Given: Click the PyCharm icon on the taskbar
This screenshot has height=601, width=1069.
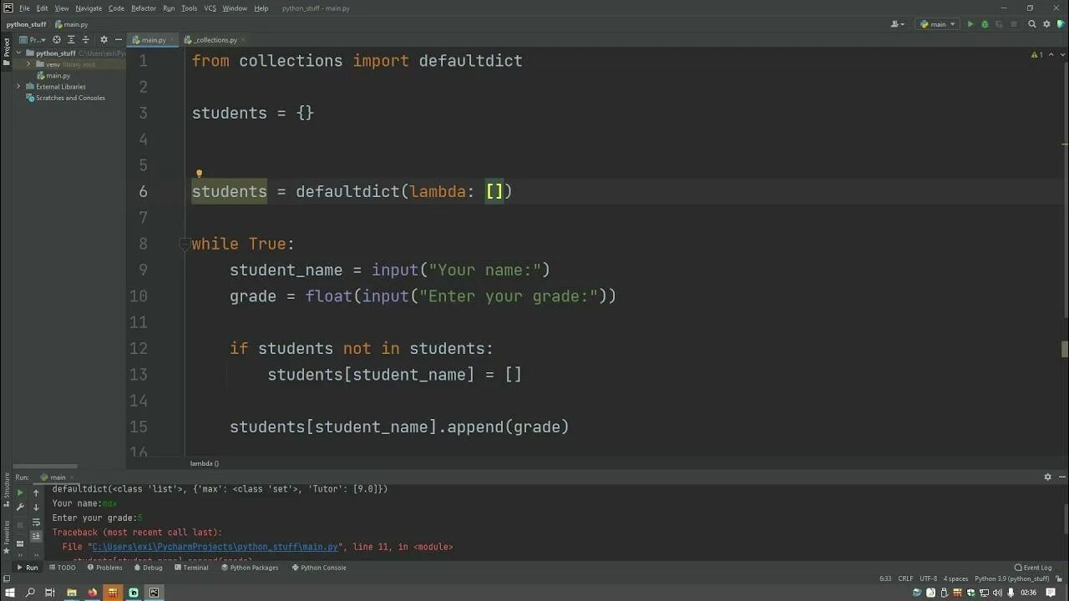Looking at the screenshot, I should [x=154, y=593].
